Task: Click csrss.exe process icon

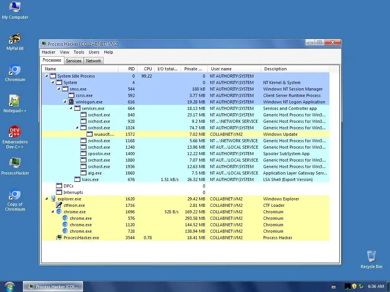Action: point(71,95)
